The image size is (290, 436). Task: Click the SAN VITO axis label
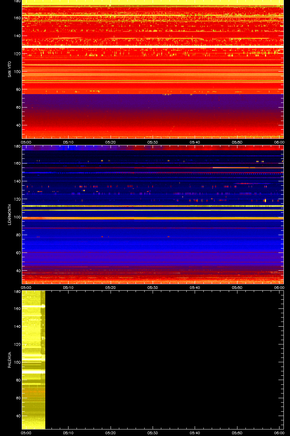point(9,69)
